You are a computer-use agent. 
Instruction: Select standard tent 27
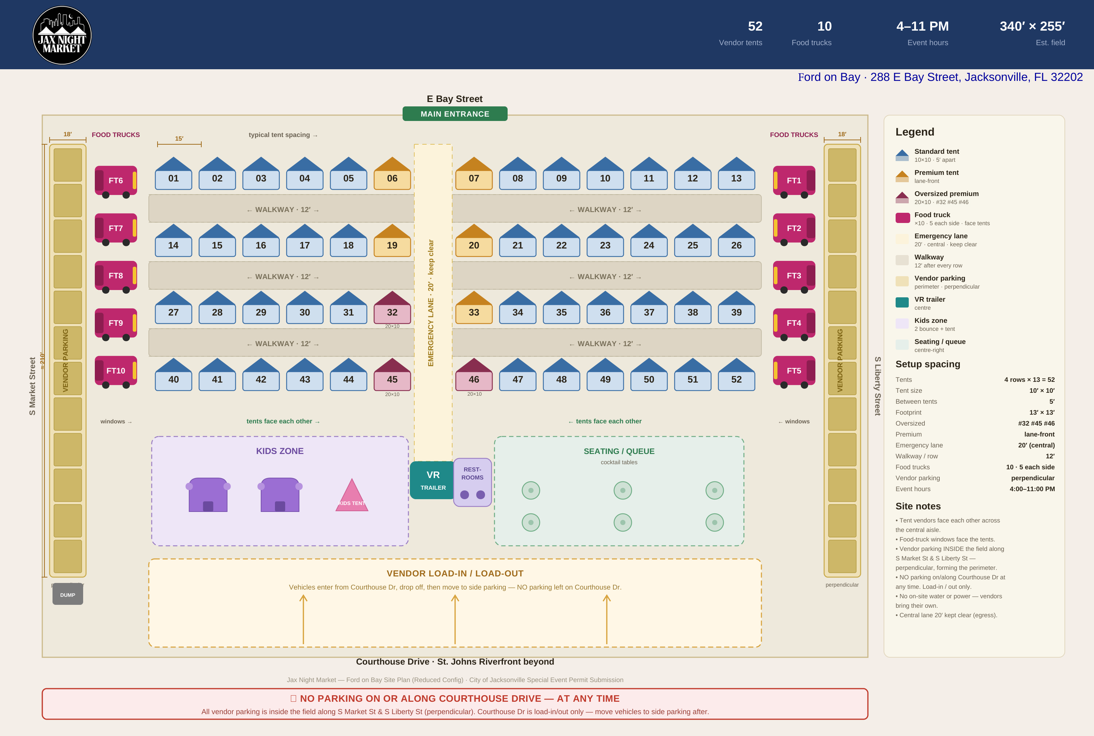[x=173, y=308]
